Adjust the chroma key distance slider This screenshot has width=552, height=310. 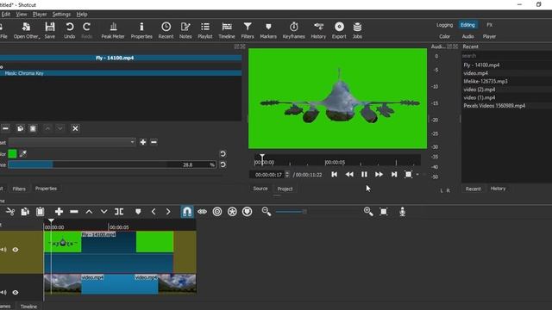point(112,164)
